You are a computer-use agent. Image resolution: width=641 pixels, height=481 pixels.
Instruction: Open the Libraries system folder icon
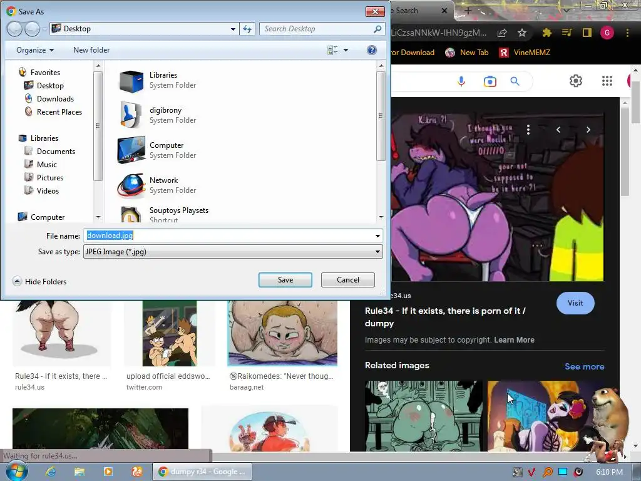131,81
